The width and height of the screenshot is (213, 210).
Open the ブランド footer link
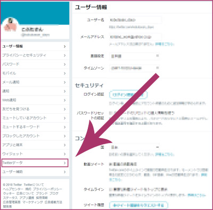[x=42, y=194]
